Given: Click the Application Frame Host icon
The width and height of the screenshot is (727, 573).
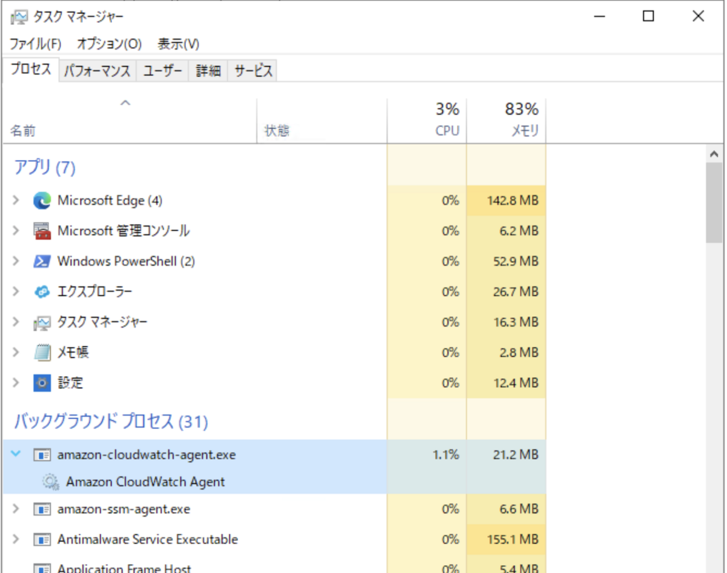Looking at the screenshot, I should click(42, 569).
